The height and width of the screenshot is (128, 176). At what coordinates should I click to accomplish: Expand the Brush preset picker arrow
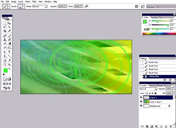24,6
